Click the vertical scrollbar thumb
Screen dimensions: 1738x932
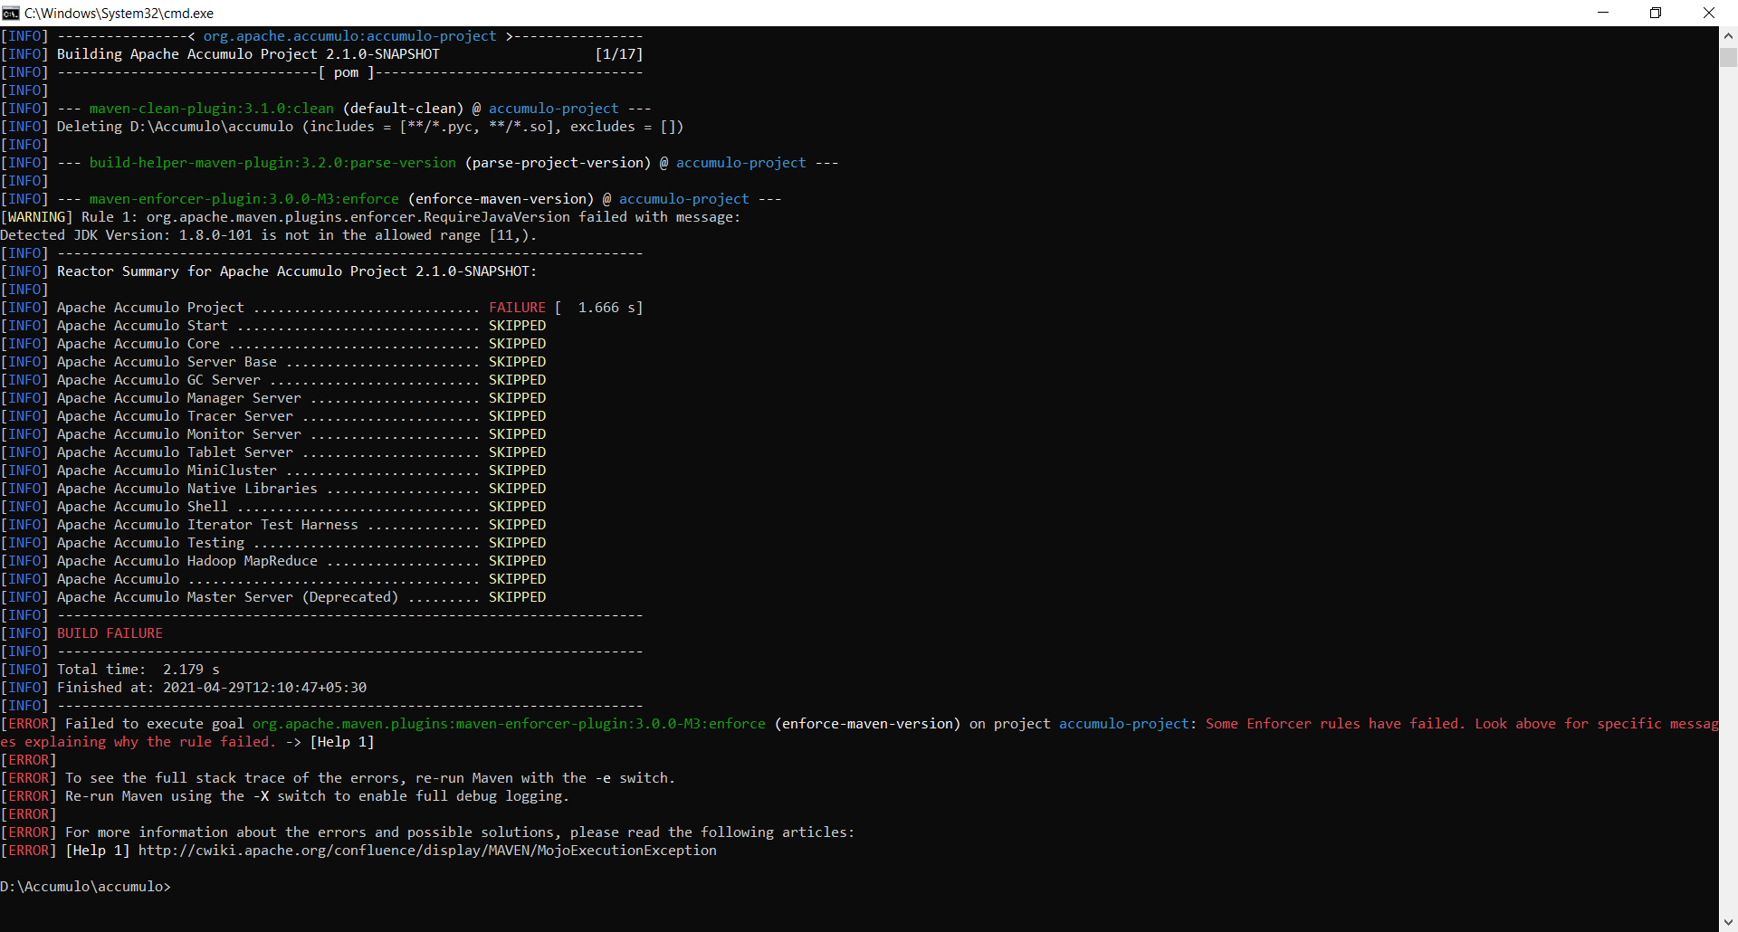[1728, 56]
